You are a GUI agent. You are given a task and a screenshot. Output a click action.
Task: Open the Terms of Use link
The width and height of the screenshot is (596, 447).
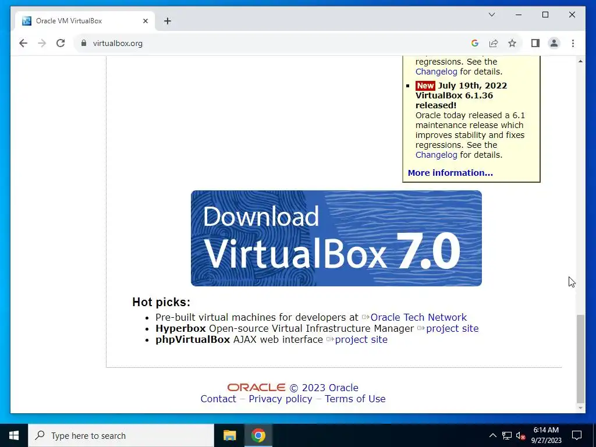(355, 399)
